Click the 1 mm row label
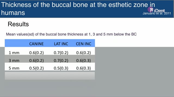 [14, 53]
